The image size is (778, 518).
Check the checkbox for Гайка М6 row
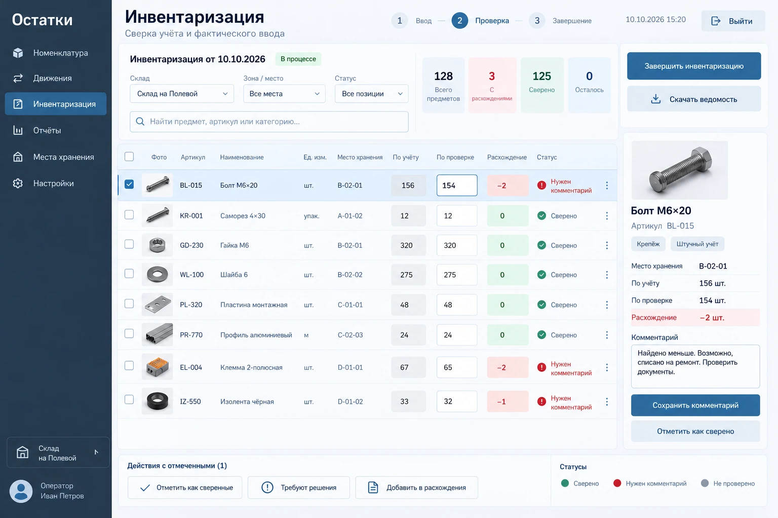pos(129,244)
